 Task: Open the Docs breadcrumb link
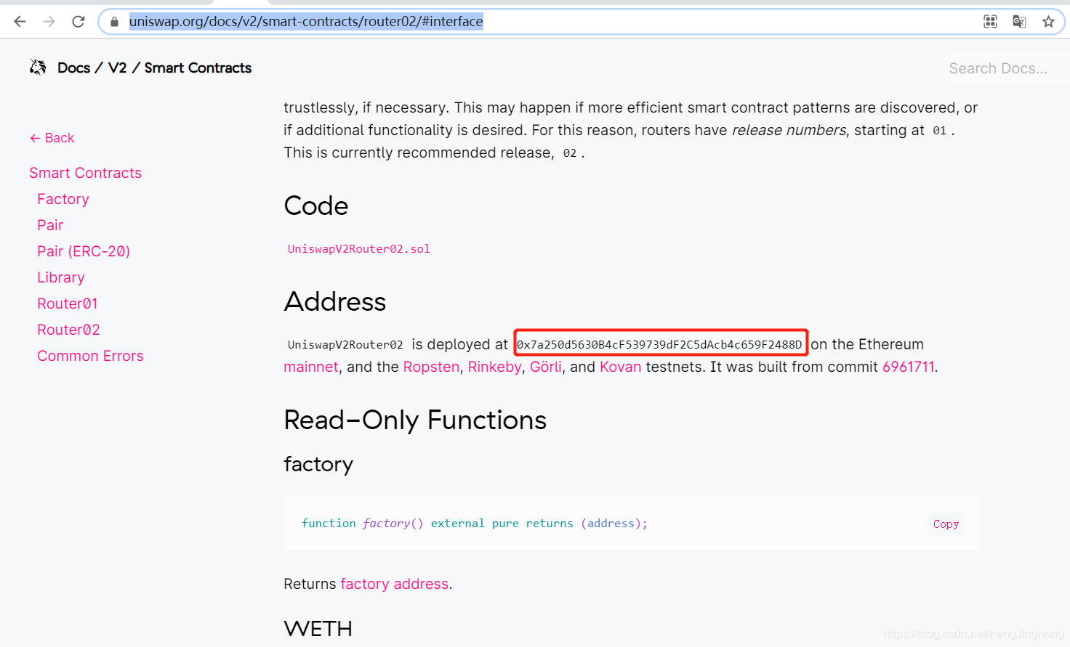pos(74,68)
